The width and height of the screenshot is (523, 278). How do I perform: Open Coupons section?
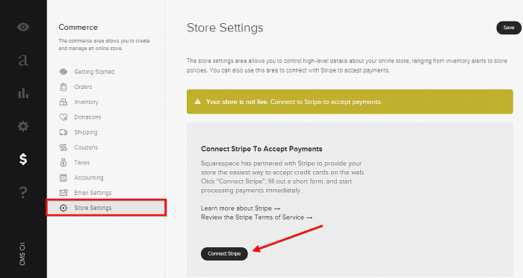pos(86,147)
